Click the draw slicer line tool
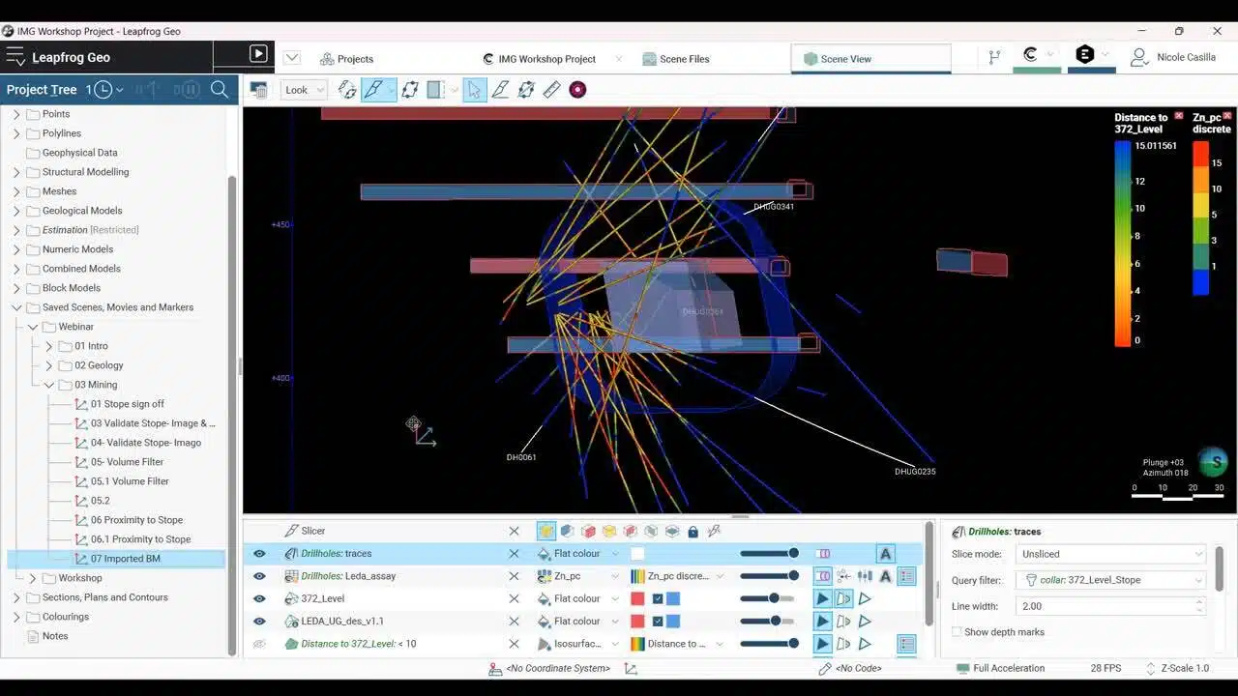The image size is (1238, 696). coord(500,90)
